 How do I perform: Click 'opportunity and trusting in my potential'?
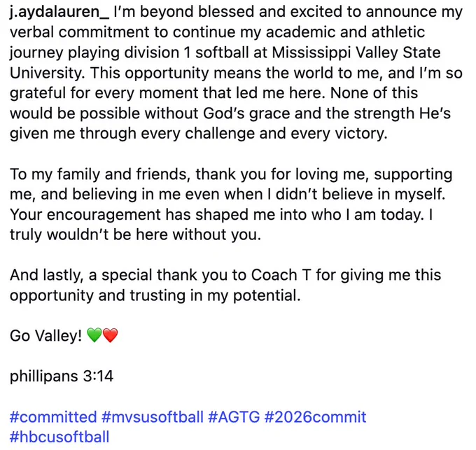point(155,295)
